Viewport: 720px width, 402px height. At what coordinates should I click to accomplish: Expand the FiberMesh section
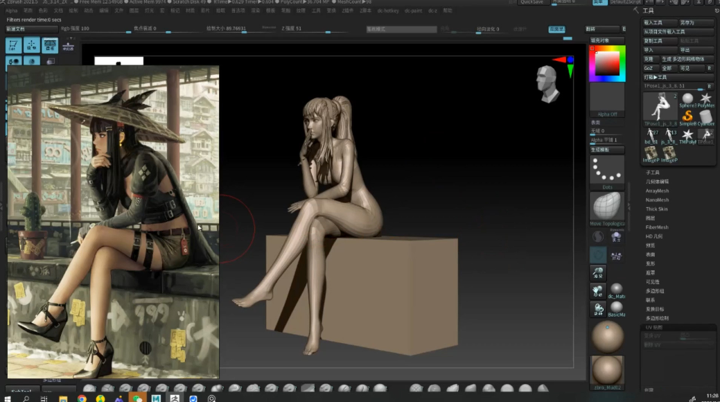pos(657,227)
